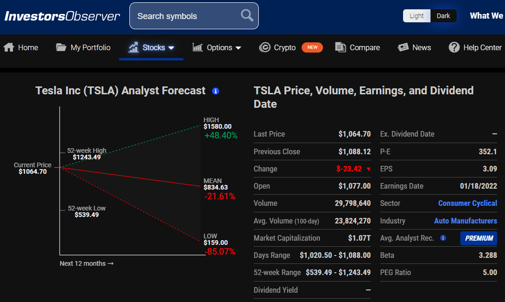Viewport: 505px width, 302px height.
Task: Switch to Dark theme
Action: [443, 16]
